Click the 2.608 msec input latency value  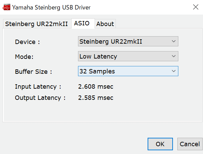(x=96, y=87)
